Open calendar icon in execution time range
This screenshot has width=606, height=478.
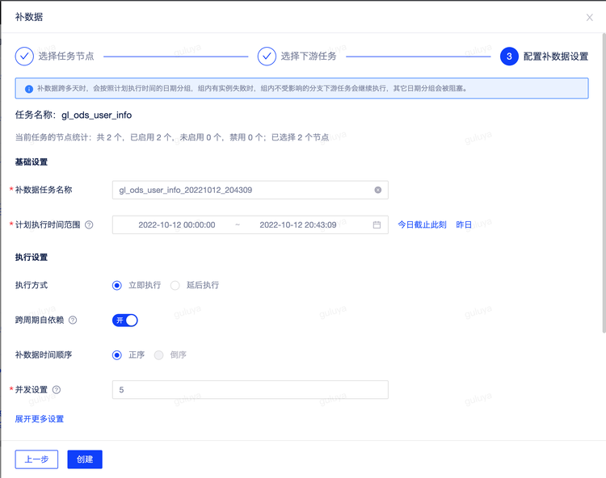[377, 225]
